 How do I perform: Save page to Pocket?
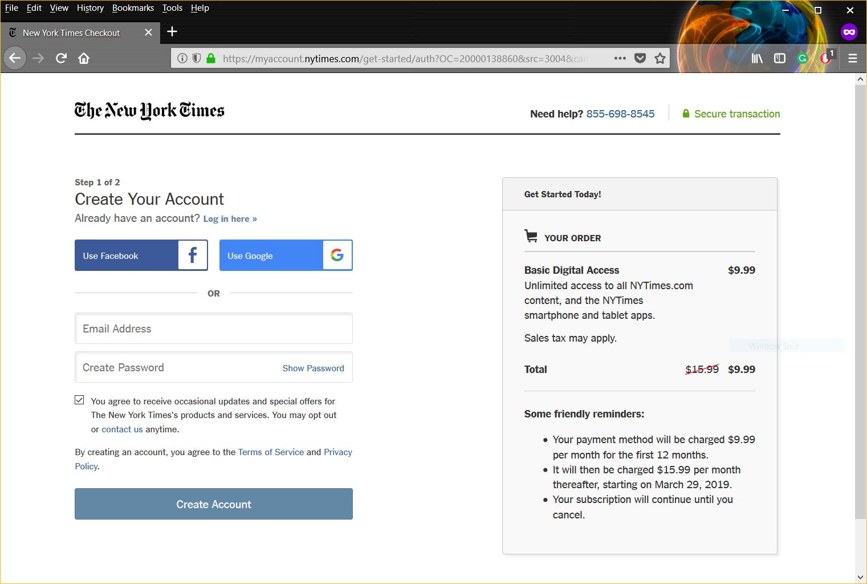click(x=640, y=58)
